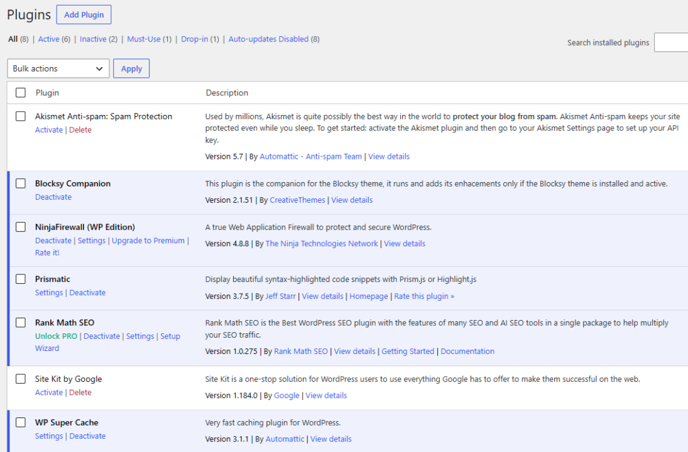688x452 pixels.
Task: View details for WP Super Cache
Action: 331,439
